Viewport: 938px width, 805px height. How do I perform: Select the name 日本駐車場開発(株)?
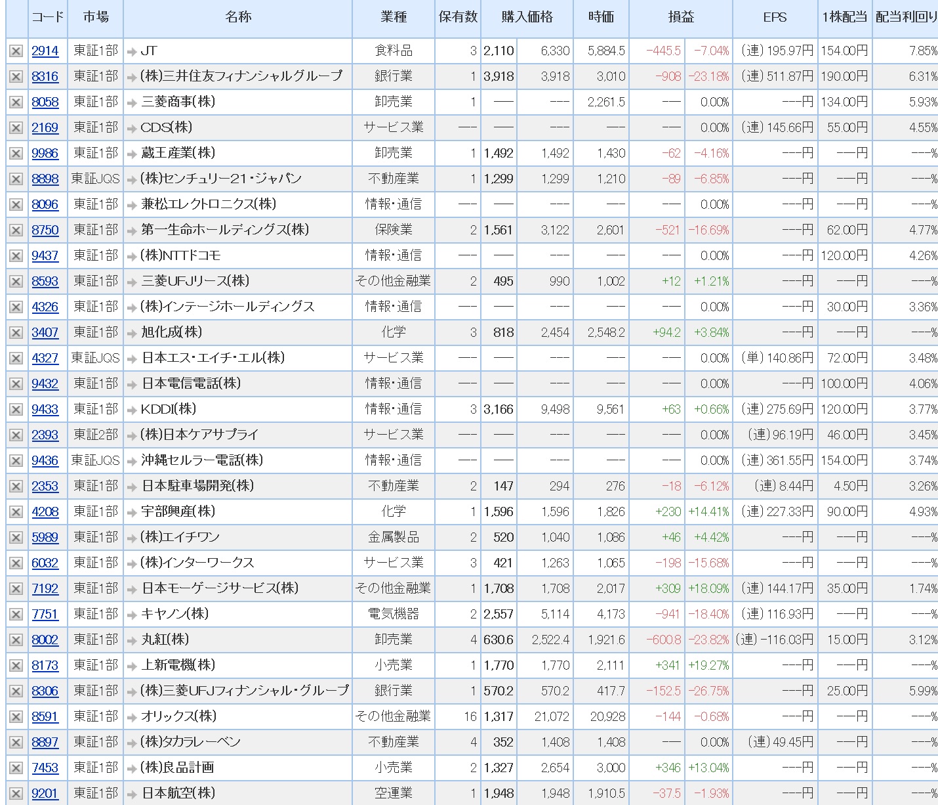pyautogui.click(x=198, y=486)
